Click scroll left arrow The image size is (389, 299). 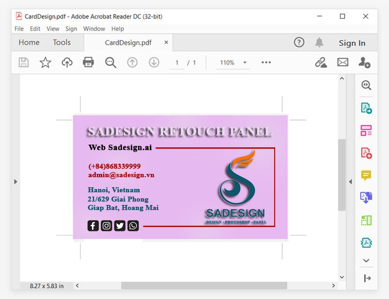coord(77,285)
